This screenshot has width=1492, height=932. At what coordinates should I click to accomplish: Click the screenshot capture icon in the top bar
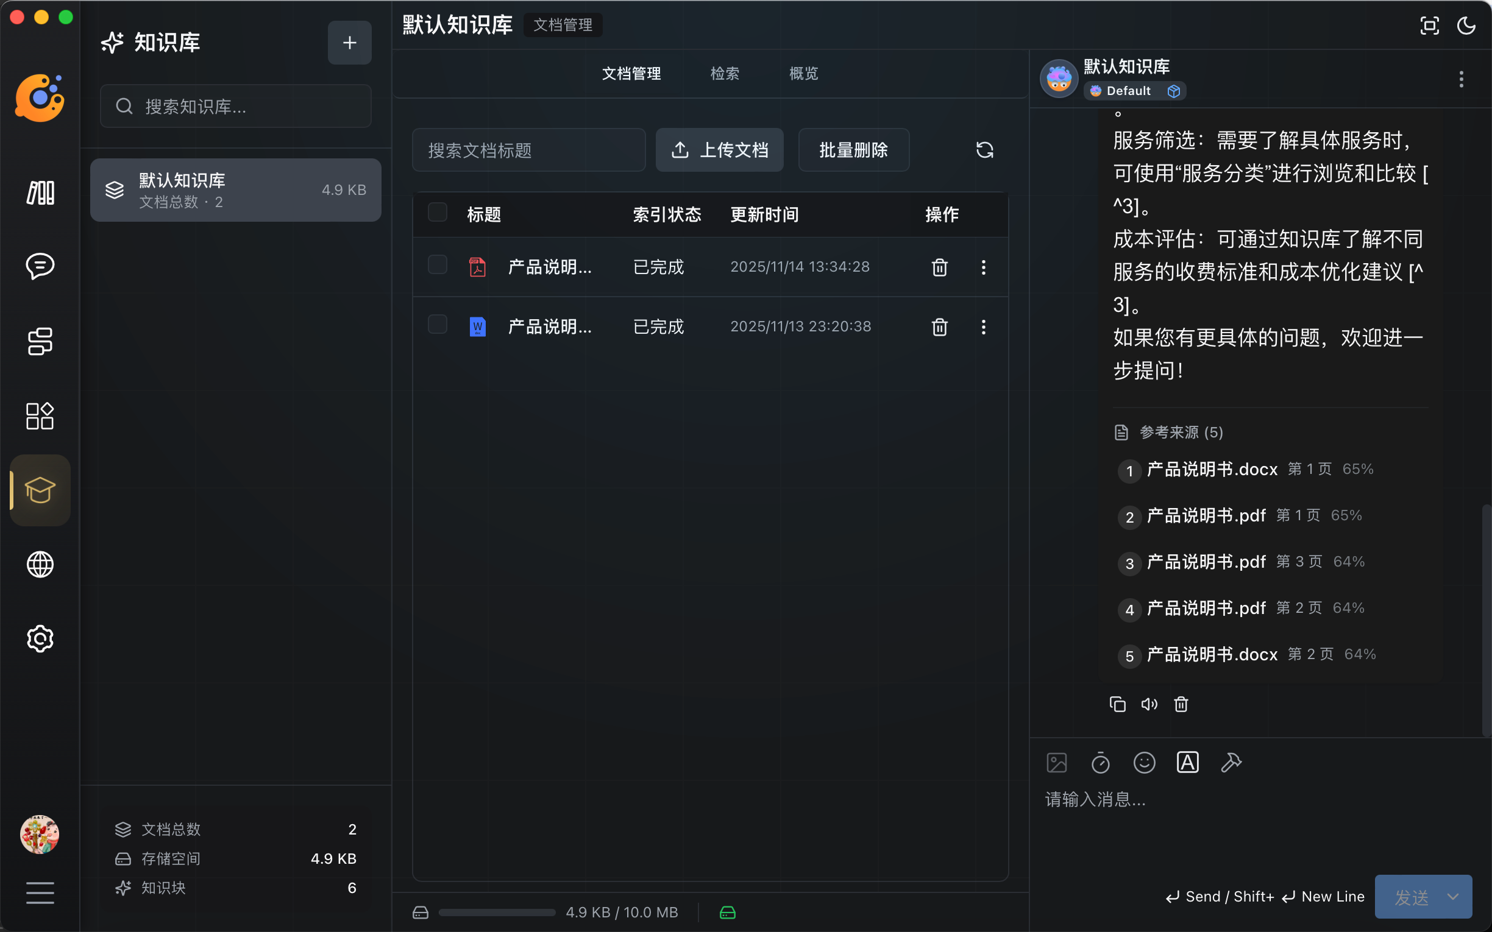pos(1429,26)
